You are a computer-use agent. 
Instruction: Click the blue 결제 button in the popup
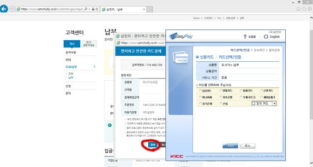click(x=153, y=145)
